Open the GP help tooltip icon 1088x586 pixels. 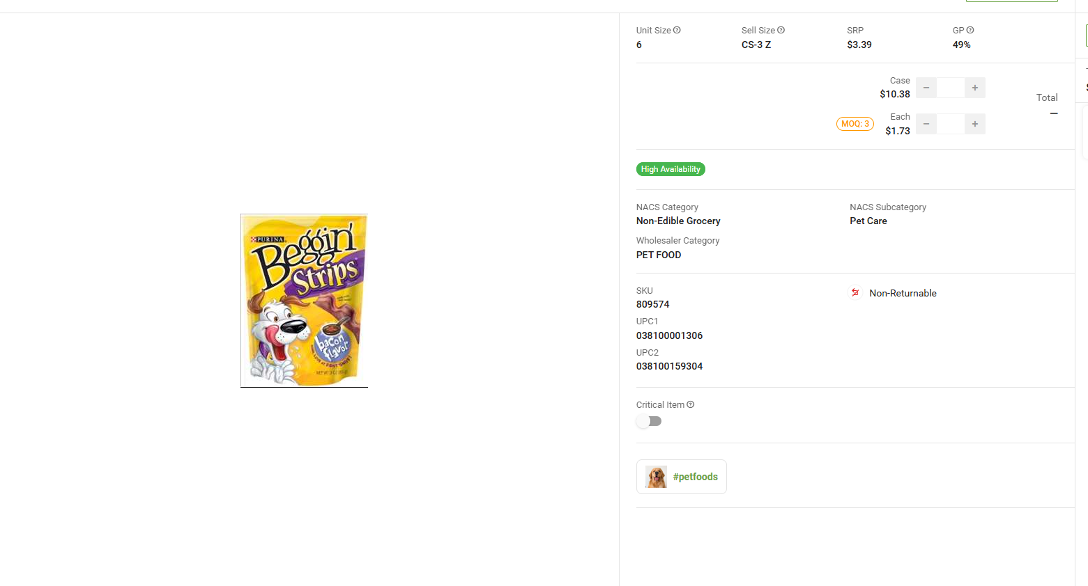click(x=970, y=30)
